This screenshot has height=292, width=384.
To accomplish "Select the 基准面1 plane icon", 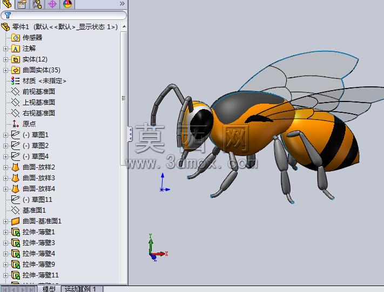I will pyautogui.click(x=16, y=210).
